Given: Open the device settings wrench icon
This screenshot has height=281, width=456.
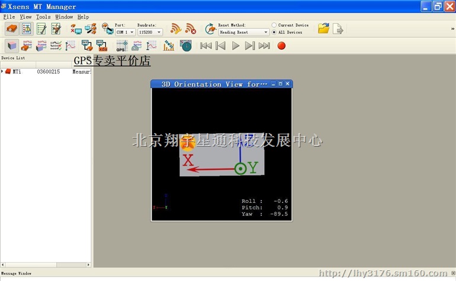Looking at the screenshot, I should tap(41, 29).
